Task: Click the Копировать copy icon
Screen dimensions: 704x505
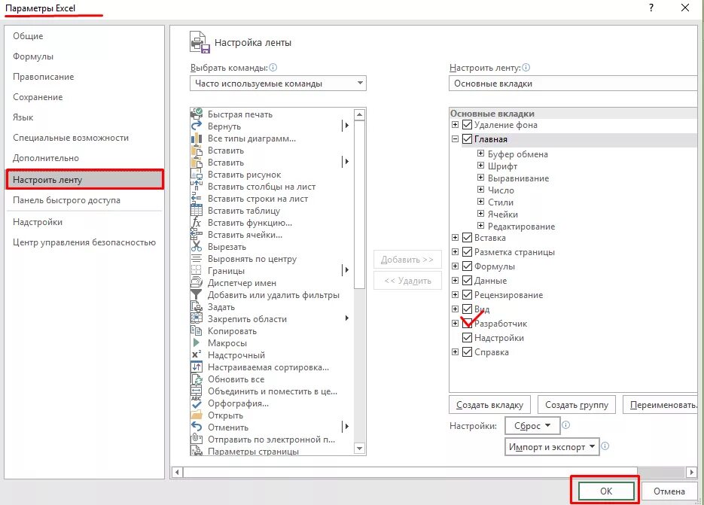Action: [x=197, y=331]
